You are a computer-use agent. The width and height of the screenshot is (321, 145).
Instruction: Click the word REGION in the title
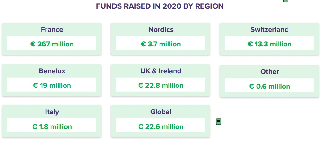(209, 6)
